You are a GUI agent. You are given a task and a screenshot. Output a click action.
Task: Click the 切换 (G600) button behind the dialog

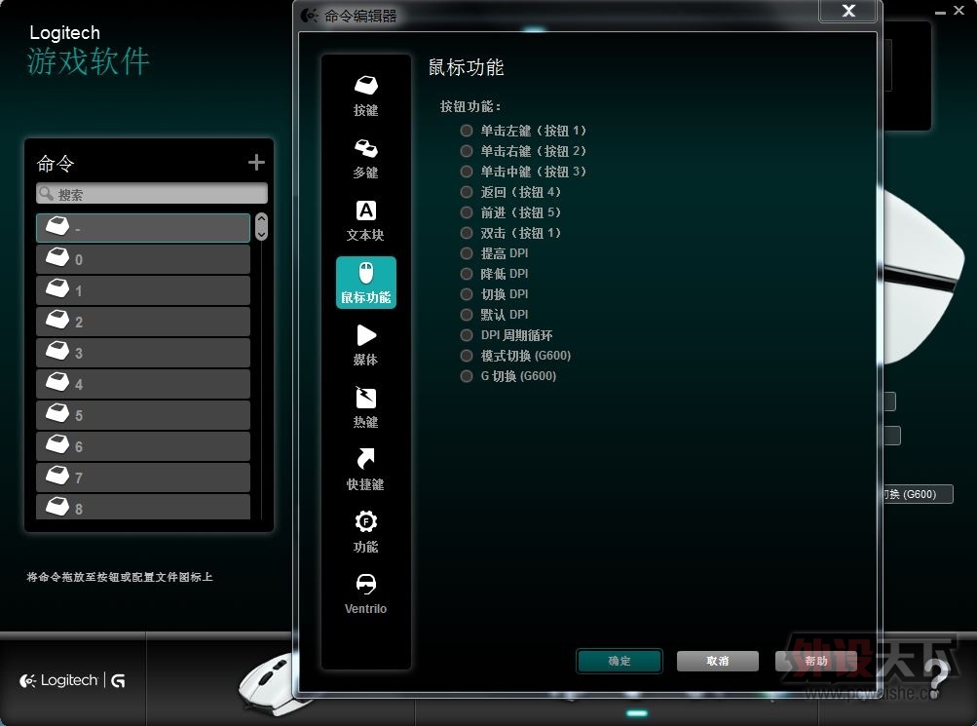coord(918,494)
